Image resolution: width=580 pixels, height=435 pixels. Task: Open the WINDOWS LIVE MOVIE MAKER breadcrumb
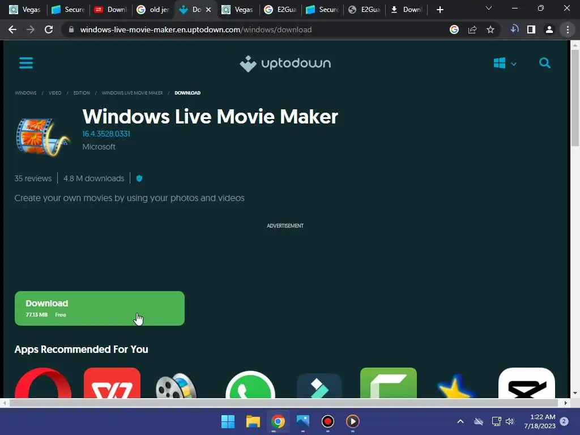132,93
